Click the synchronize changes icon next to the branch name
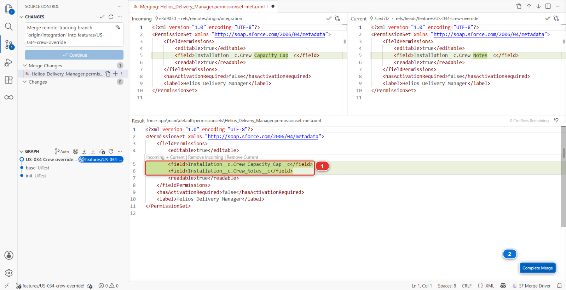This screenshot has width=566, height=290. pos(90,286)
